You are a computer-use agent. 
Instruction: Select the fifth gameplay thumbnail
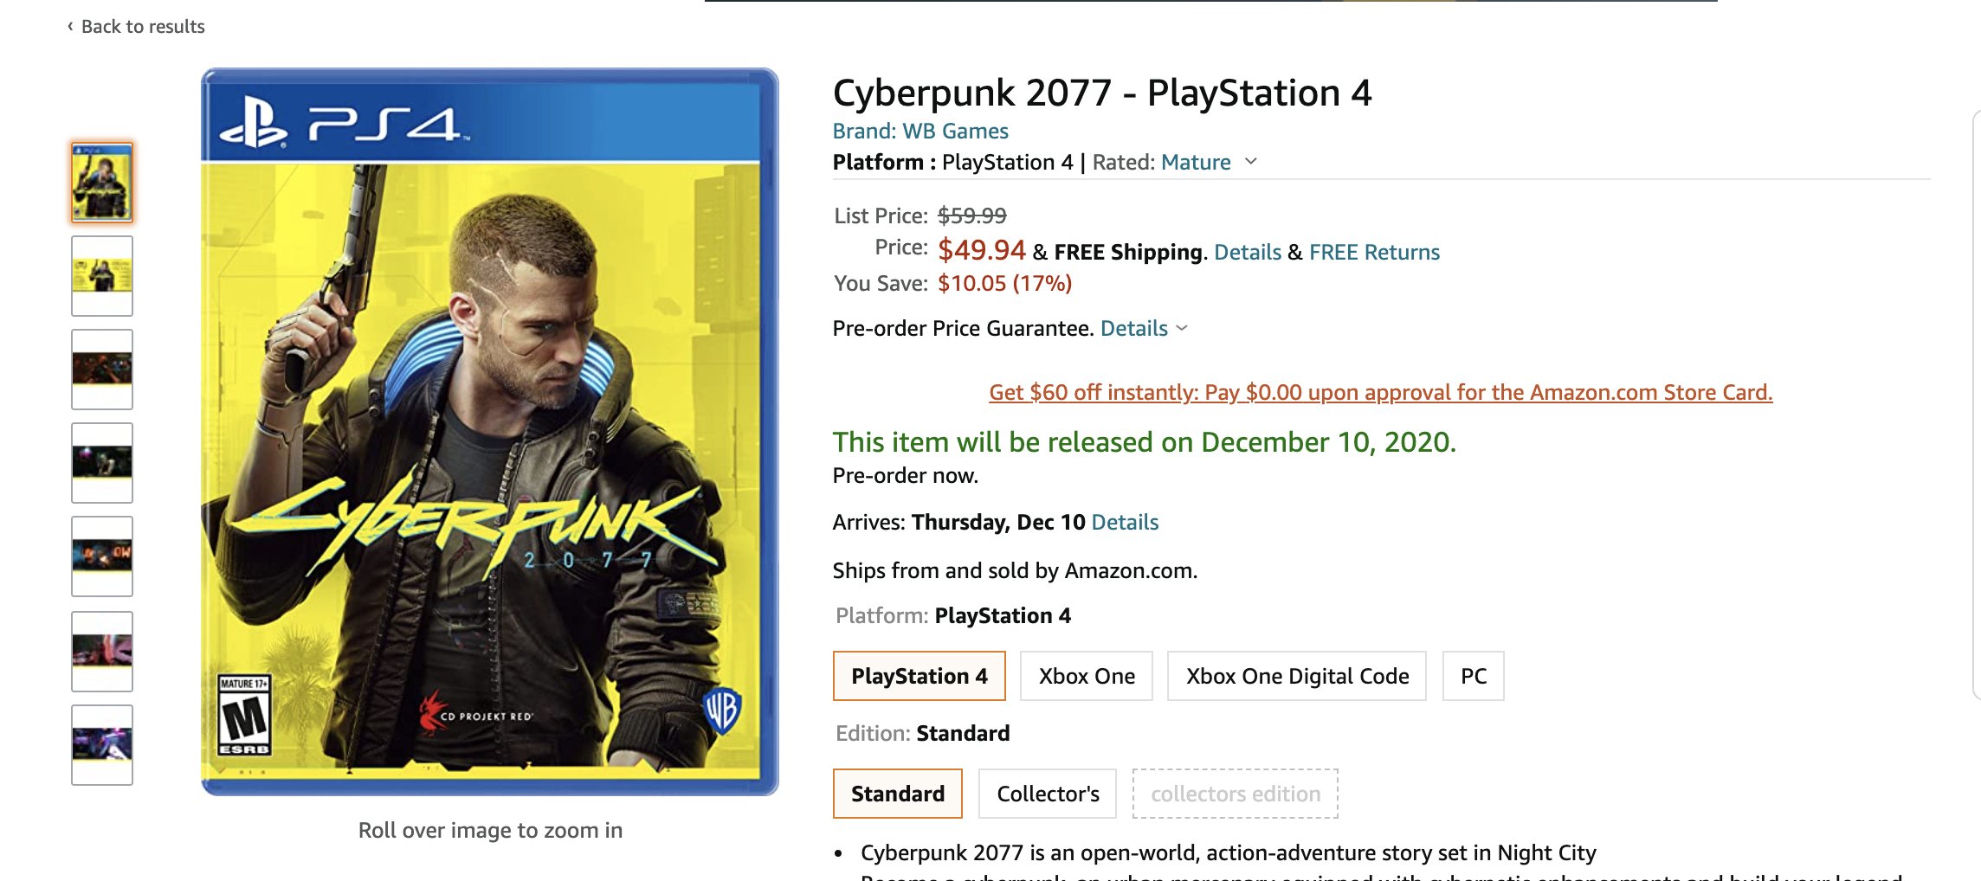[102, 556]
